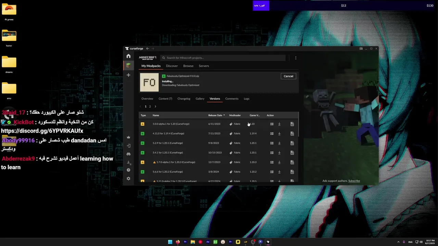Select the Versions tab
438x246 pixels.
tap(215, 99)
